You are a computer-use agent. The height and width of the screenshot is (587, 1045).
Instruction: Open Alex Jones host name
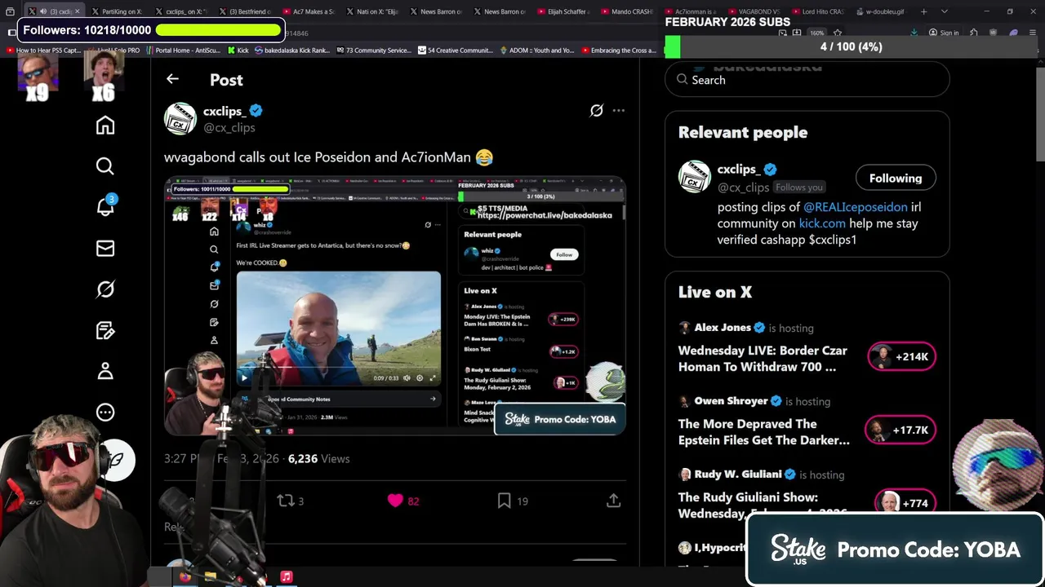coord(723,328)
